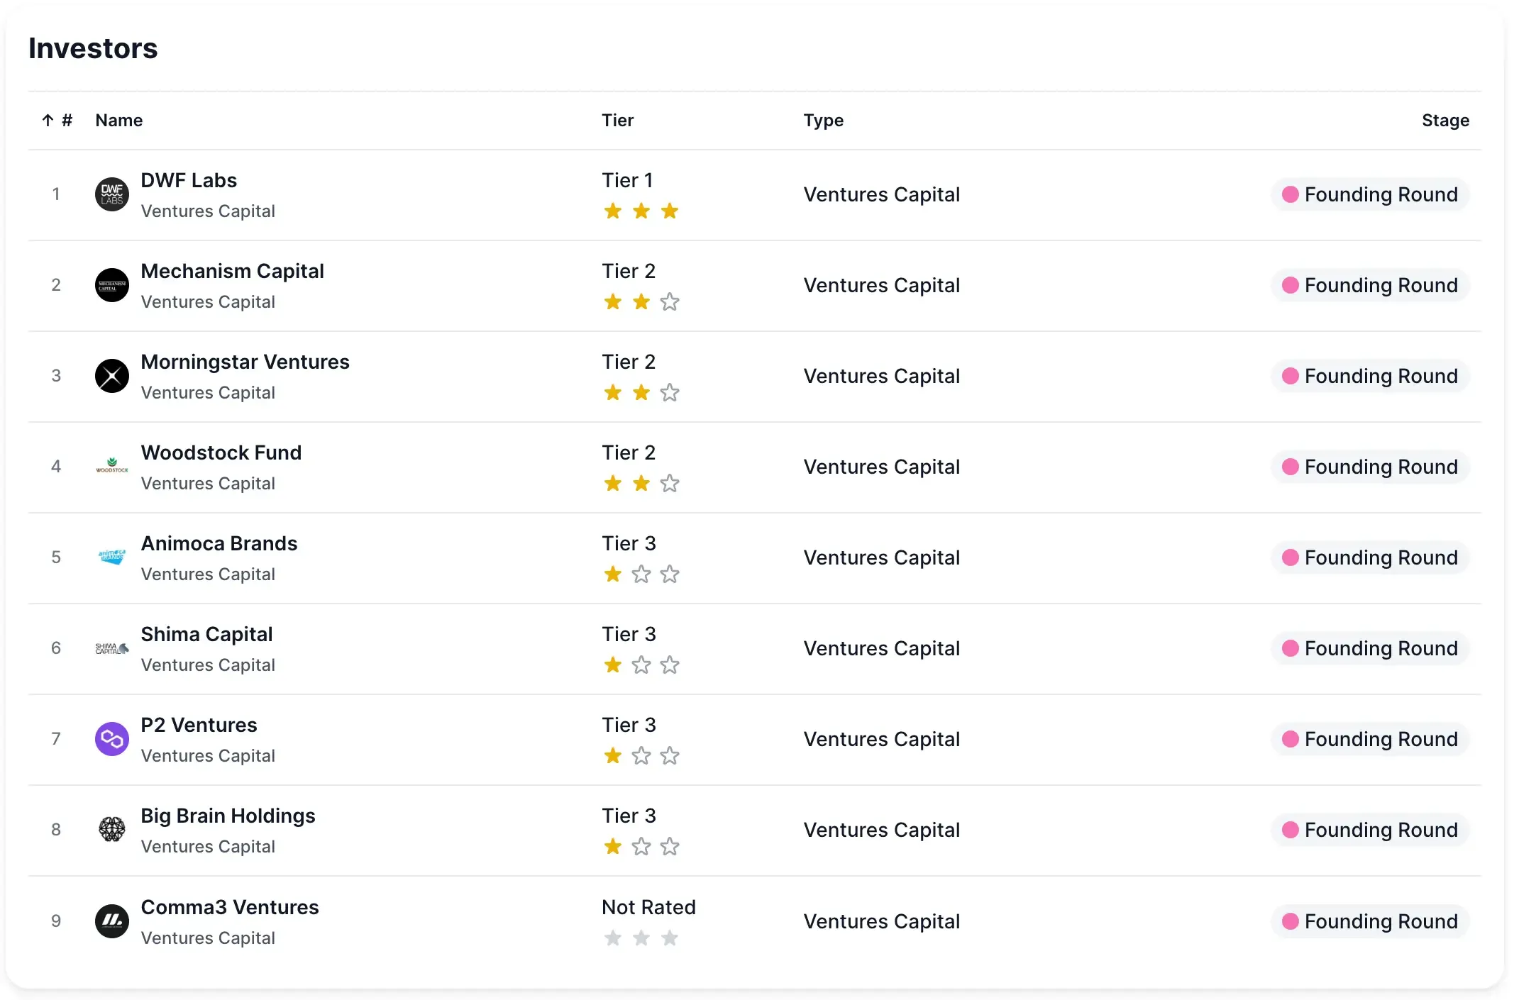Click DWF Labs Founding Round pink badge
Screen dimensions: 1514x1000
coord(1370,194)
